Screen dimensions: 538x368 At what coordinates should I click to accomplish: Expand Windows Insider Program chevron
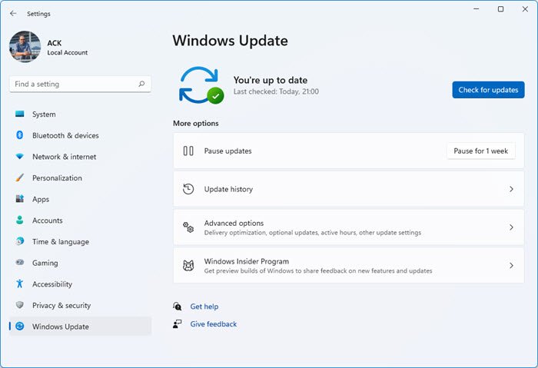(x=511, y=266)
